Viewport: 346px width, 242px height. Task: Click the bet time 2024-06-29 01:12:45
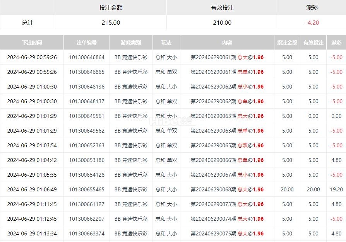pos(32,219)
